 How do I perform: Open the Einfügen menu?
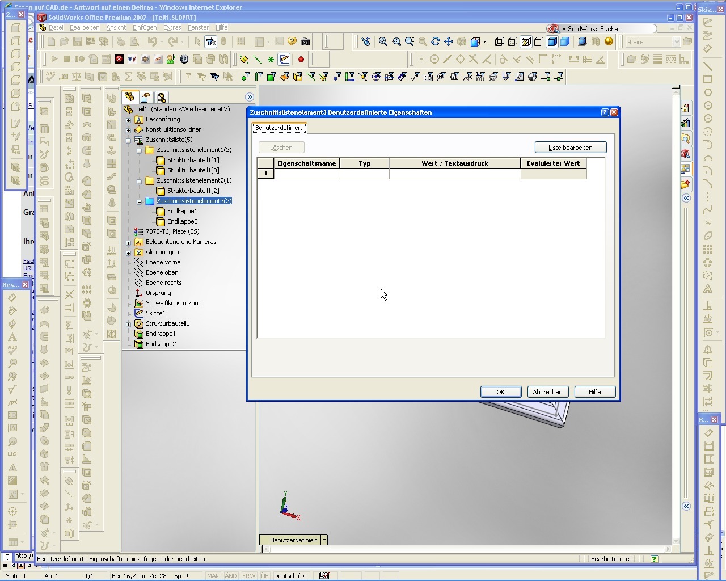click(144, 27)
